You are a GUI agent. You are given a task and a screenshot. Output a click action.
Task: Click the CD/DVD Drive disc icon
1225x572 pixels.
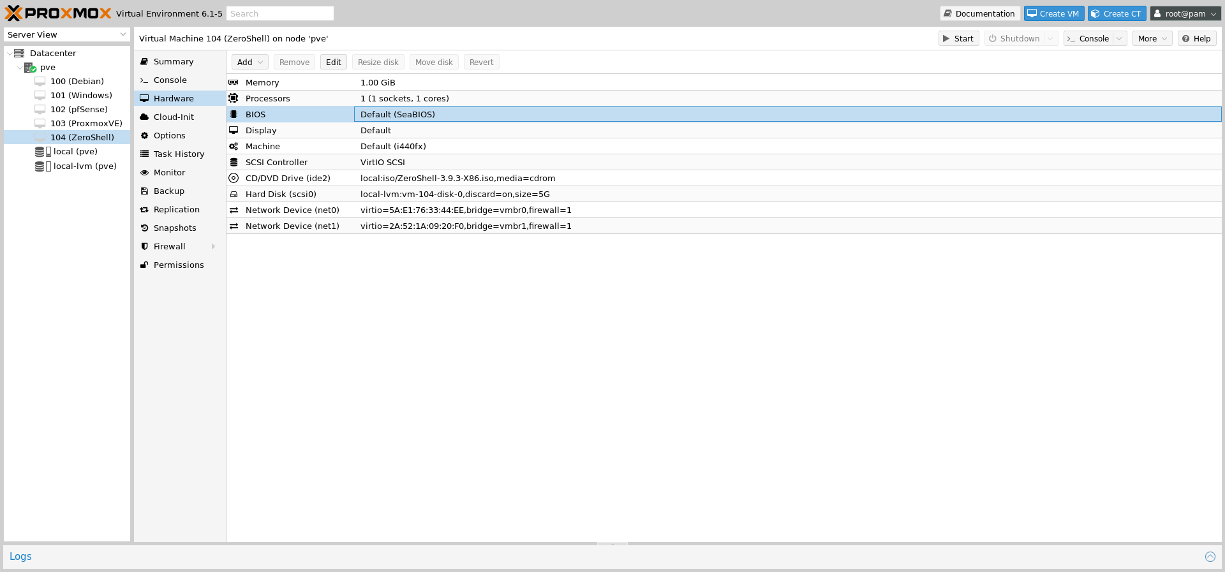[x=234, y=178]
